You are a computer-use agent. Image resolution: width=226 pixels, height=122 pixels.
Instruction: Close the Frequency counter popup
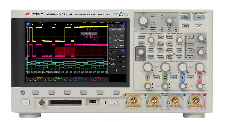(x=94, y=30)
